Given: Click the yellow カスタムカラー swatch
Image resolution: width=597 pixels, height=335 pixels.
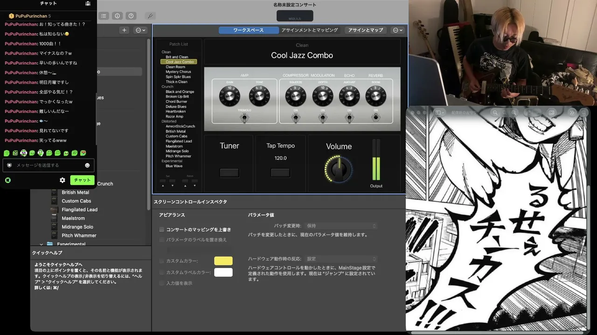Looking at the screenshot, I should [223, 261].
